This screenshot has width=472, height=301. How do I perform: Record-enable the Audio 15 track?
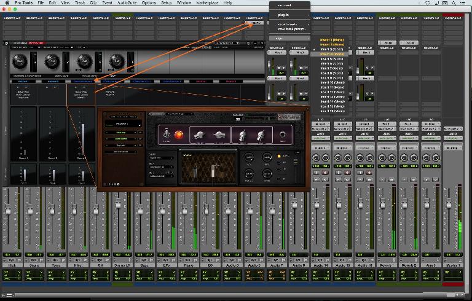[x=347, y=173]
